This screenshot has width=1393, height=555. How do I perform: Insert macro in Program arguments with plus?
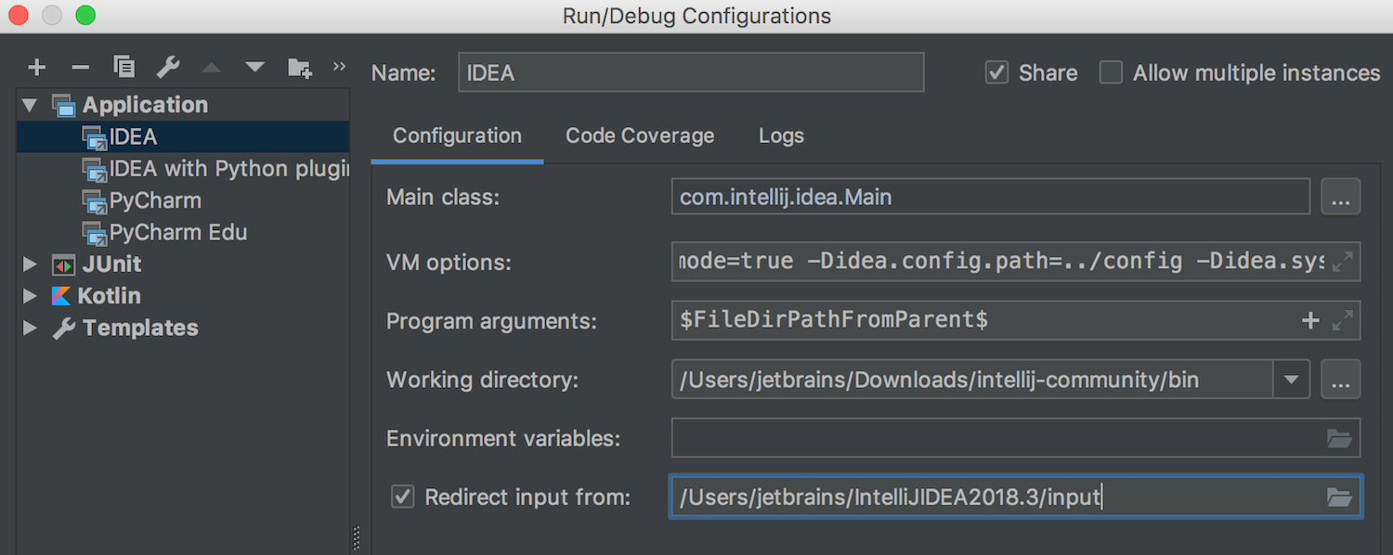click(1310, 321)
